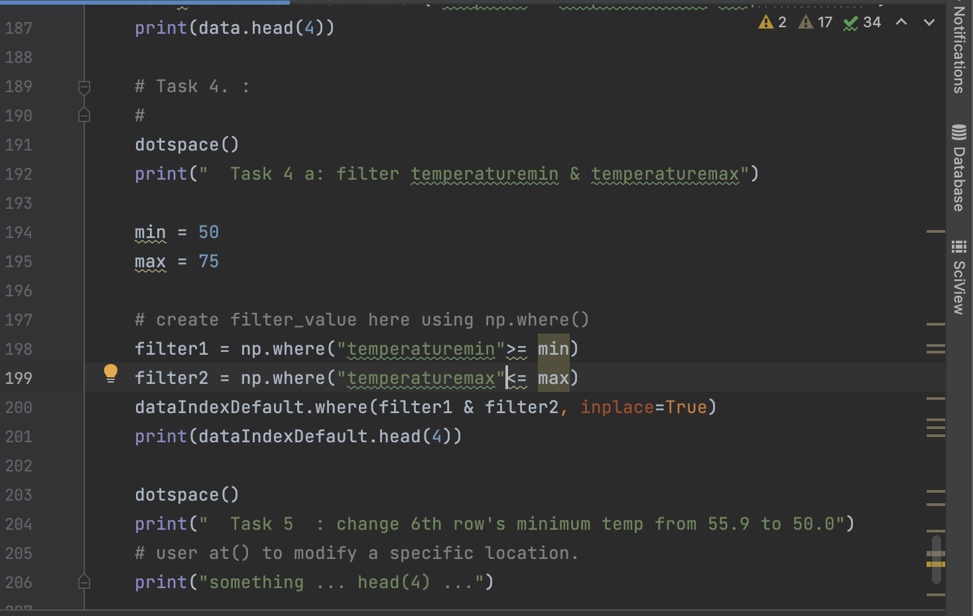Click yellow warning stripe mark near scrollbar bottom

pos(936,564)
